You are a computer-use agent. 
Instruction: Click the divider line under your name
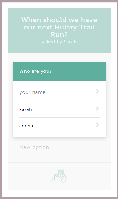tap(59, 101)
